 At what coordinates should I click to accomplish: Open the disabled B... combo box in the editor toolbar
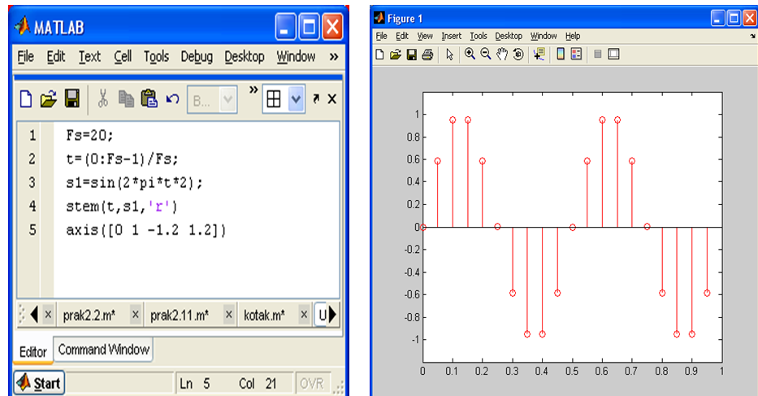click(212, 100)
